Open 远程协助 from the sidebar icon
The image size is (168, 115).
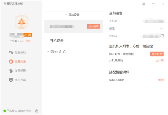(x=11, y=52)
